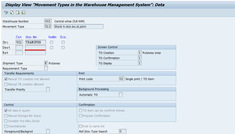Focus the Ret Cat field
The height and width of the screenshot is (134, 235).
[19, 53]
